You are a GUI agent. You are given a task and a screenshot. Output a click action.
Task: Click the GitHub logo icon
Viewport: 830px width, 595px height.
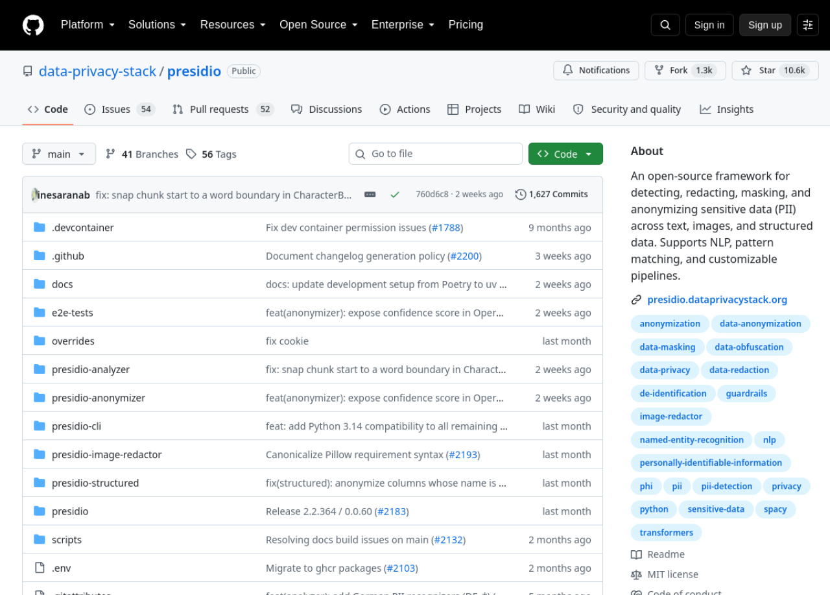click(33, 25)
